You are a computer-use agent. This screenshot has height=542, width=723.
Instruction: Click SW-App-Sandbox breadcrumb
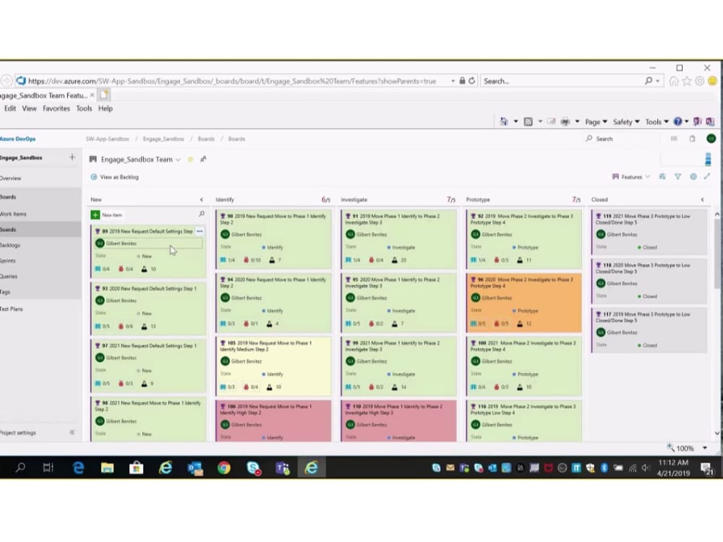(x=108, y=139)
